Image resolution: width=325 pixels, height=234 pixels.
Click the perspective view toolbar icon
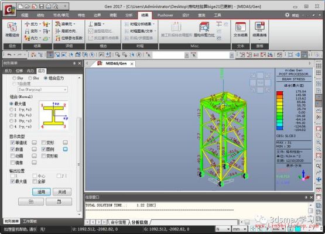pos(297,55)
